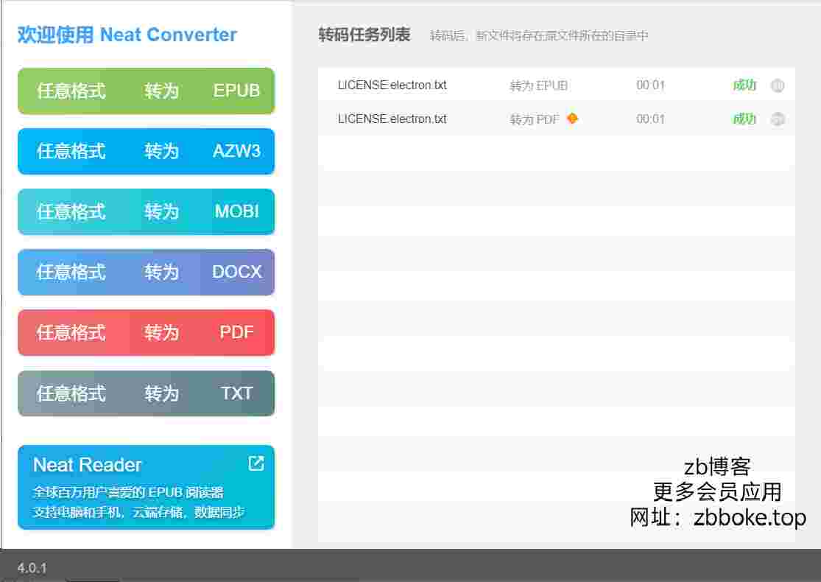Convert any format to PDF button
The width and height of the screenshot is (821, 582).
pos(146,333)
